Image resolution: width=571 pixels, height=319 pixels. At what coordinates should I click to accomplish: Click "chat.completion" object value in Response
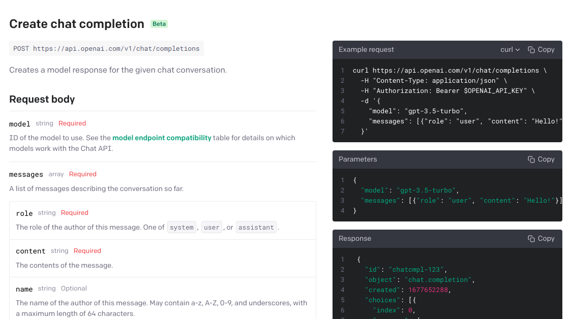click(x=438, y=280)
